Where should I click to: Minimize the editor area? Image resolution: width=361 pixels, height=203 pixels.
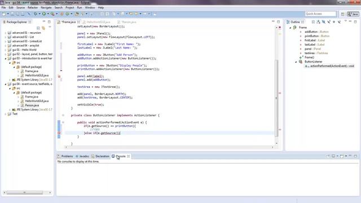273,21
